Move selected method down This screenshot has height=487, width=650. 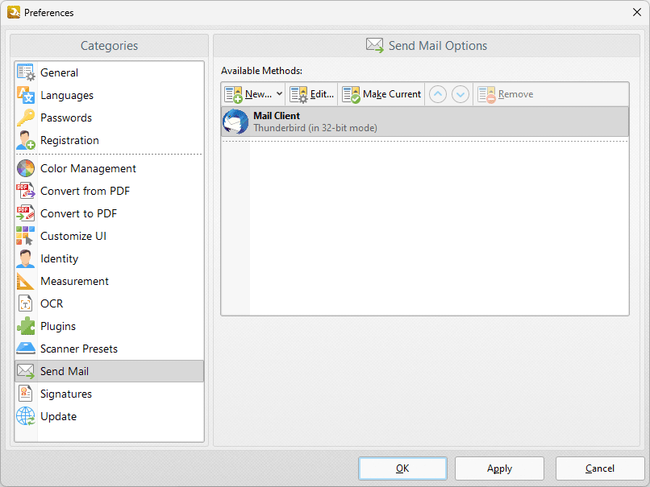(460, 94)
